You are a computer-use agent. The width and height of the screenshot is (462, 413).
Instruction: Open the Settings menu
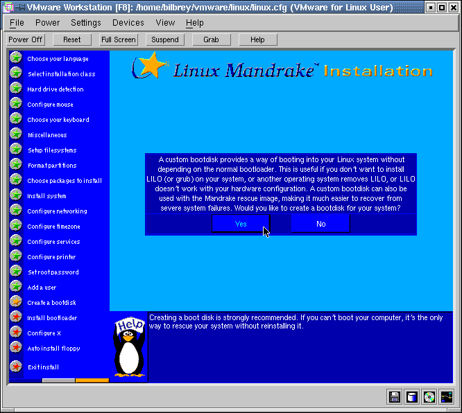tap(86, 23)
